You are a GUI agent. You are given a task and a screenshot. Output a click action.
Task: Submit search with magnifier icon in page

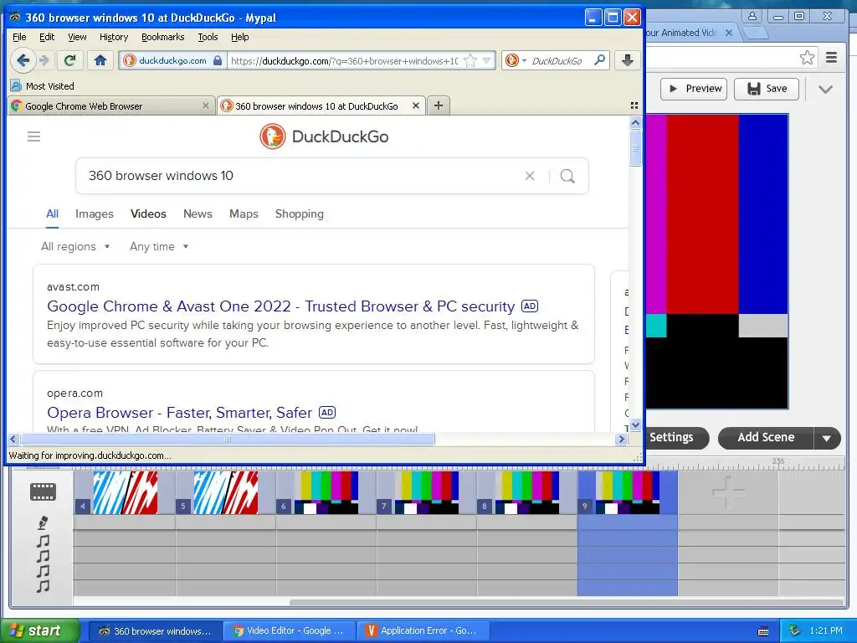point(568,176)
